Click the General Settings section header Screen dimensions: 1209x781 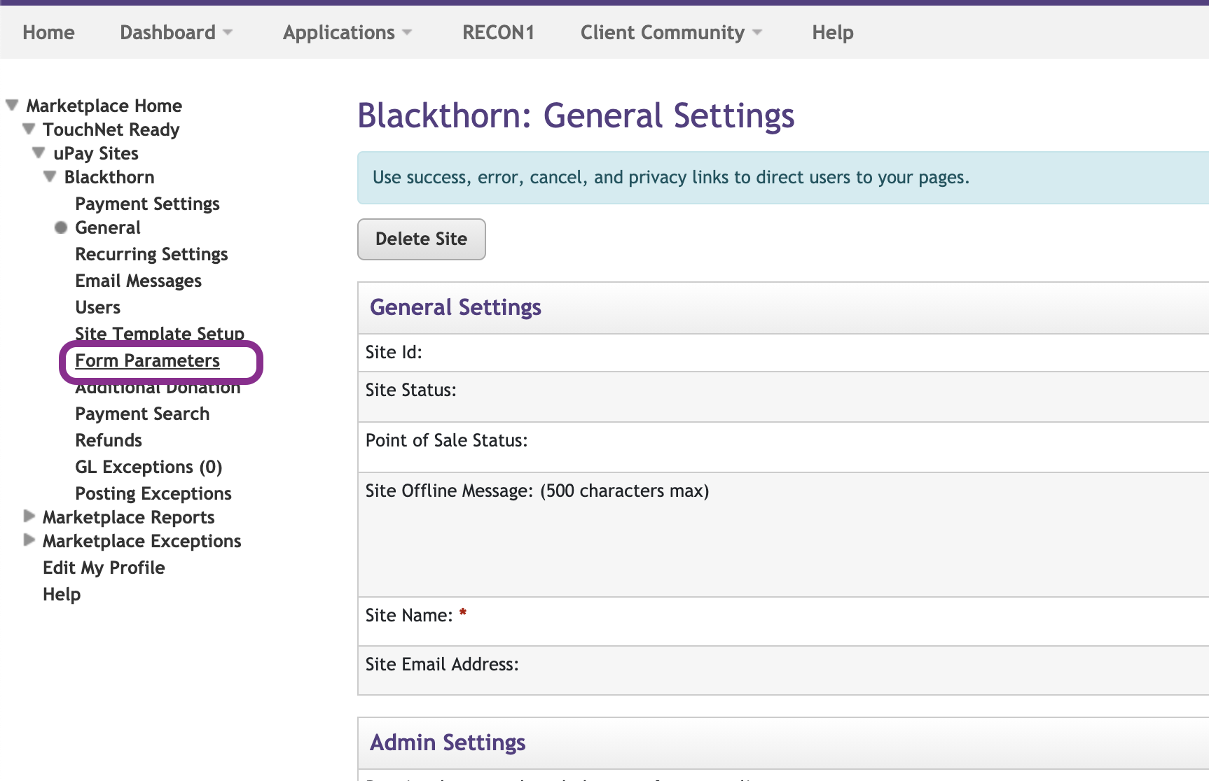pos(455,307)
